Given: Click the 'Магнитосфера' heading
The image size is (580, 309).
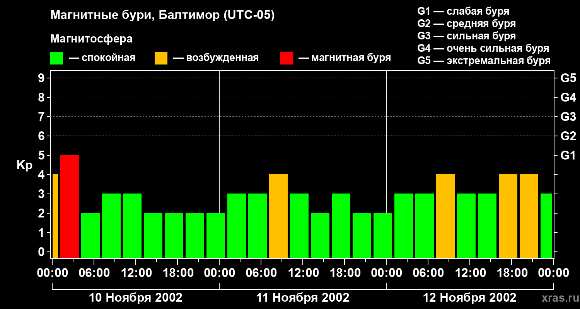Looking at the screenshot, I should click(x=91, y=39).
